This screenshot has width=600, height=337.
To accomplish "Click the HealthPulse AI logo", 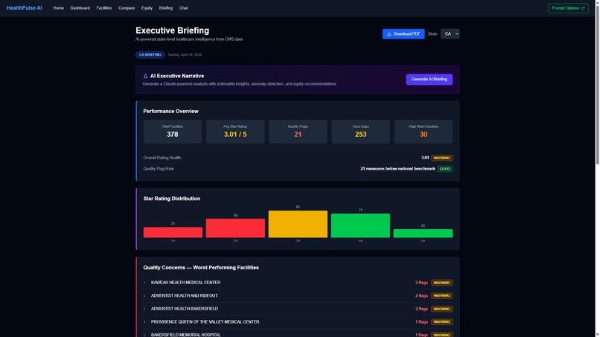I will tap(24, 8).
